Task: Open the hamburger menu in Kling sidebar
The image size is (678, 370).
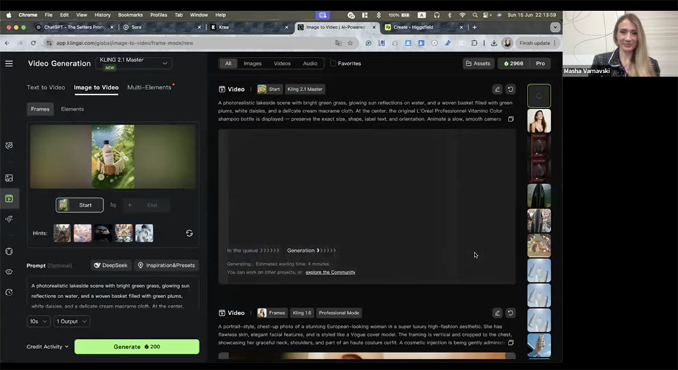Action: [x=9, y=64]
